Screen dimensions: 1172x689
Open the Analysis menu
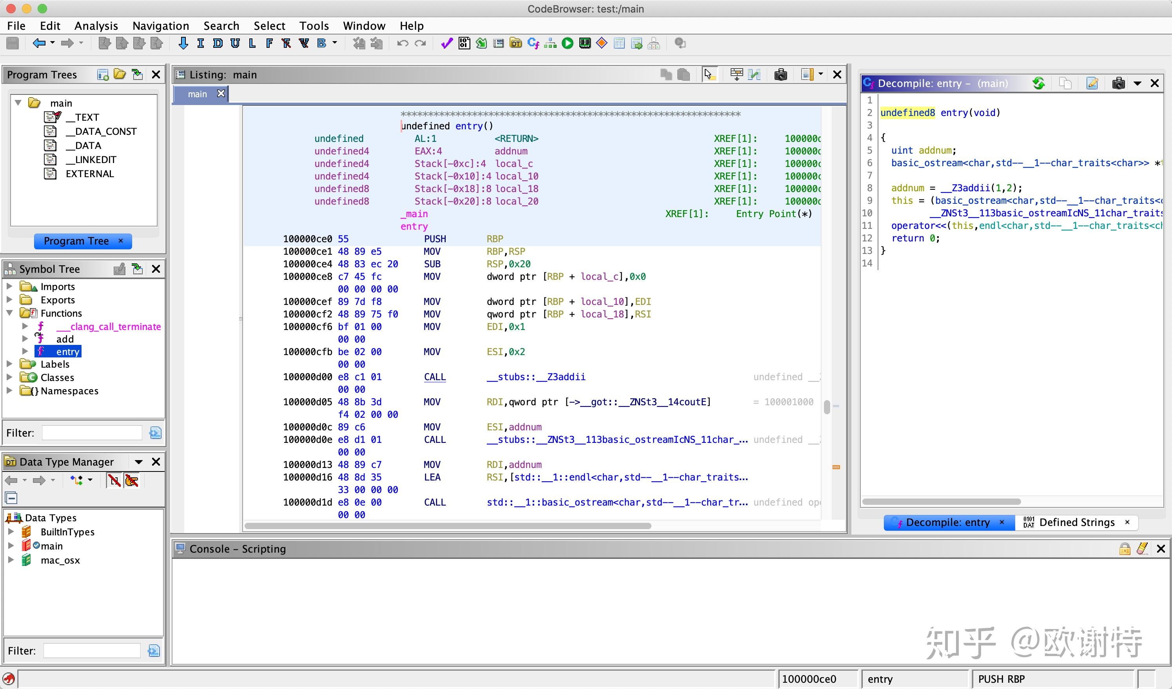tap(96, 25)
